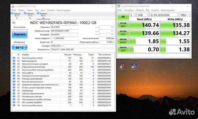
Task: Select Запуски/остановки шпинделя attribute text
Action: [x=35, y=64]
